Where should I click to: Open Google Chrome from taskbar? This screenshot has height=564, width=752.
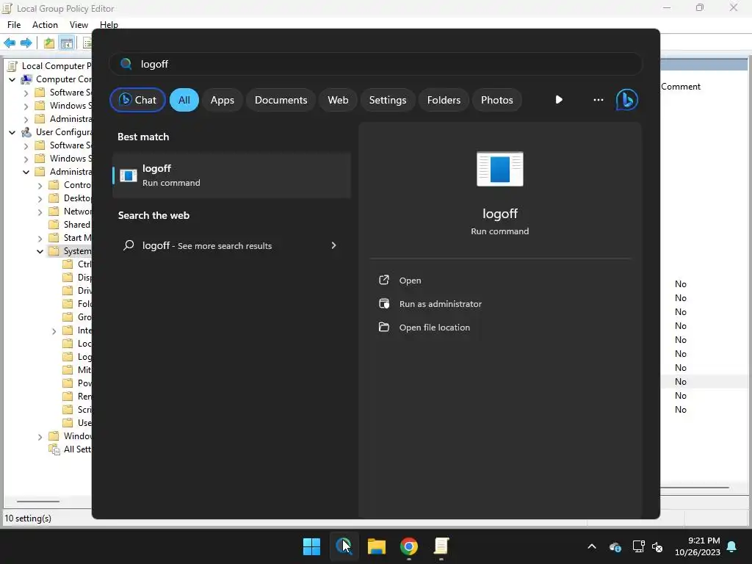[x=409, y=546]
